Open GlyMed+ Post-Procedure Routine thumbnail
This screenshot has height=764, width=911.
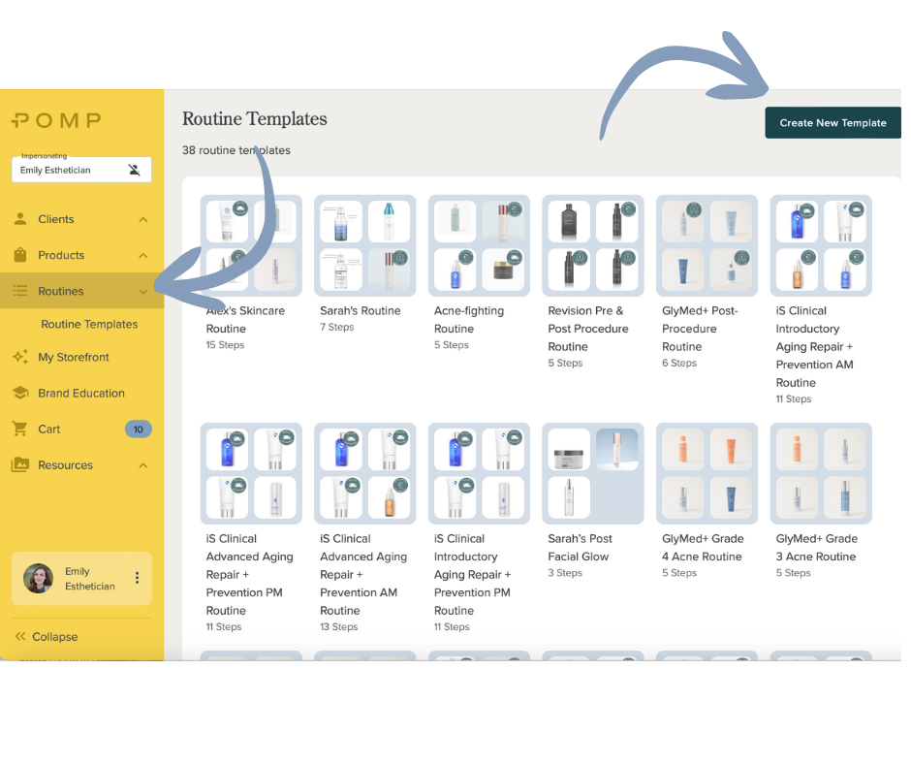(x=707, y=245)
